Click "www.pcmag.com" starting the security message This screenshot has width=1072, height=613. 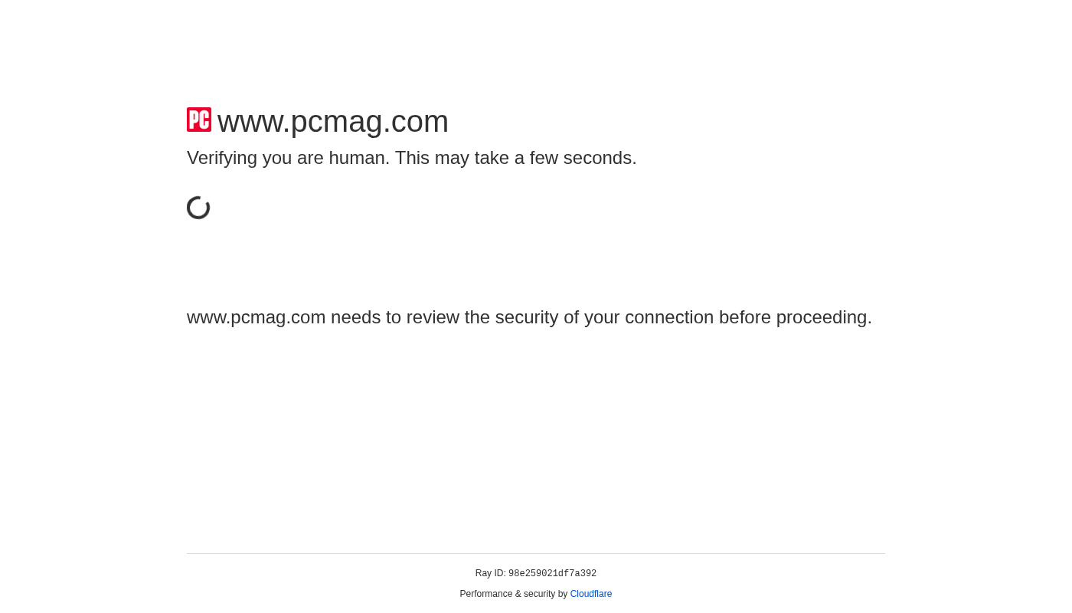[x=256, y=317]
